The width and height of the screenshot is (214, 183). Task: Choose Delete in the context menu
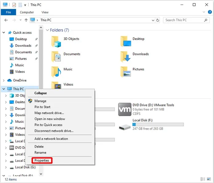[x=39, y=147]
